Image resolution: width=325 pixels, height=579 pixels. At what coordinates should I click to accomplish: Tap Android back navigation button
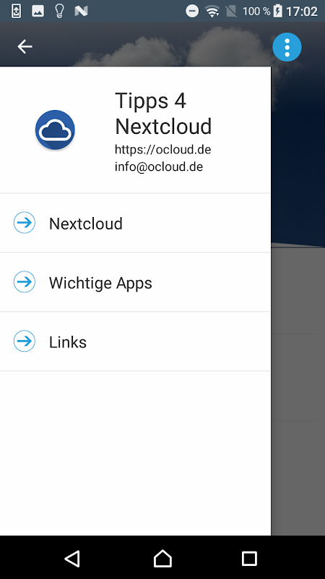coord(72,558)
